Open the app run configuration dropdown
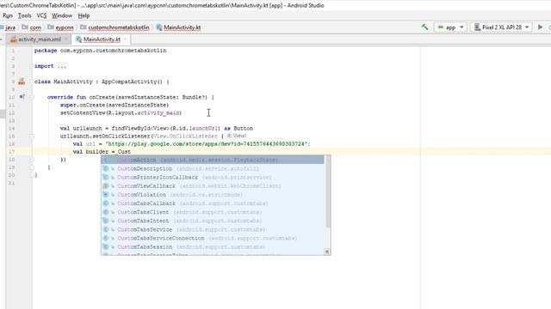The width and height of the screenshot is (551, 309). point(450,27)
